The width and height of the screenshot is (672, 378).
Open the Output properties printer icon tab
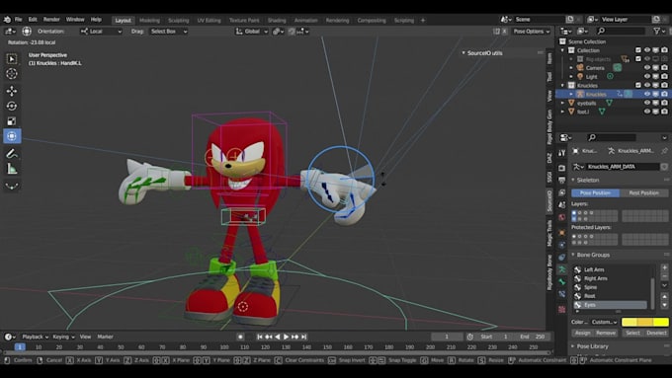(562, 181)
